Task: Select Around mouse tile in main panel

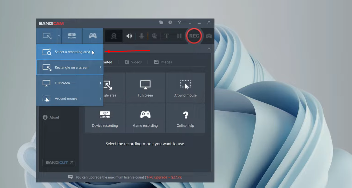Action: click(x=185, y=88)
